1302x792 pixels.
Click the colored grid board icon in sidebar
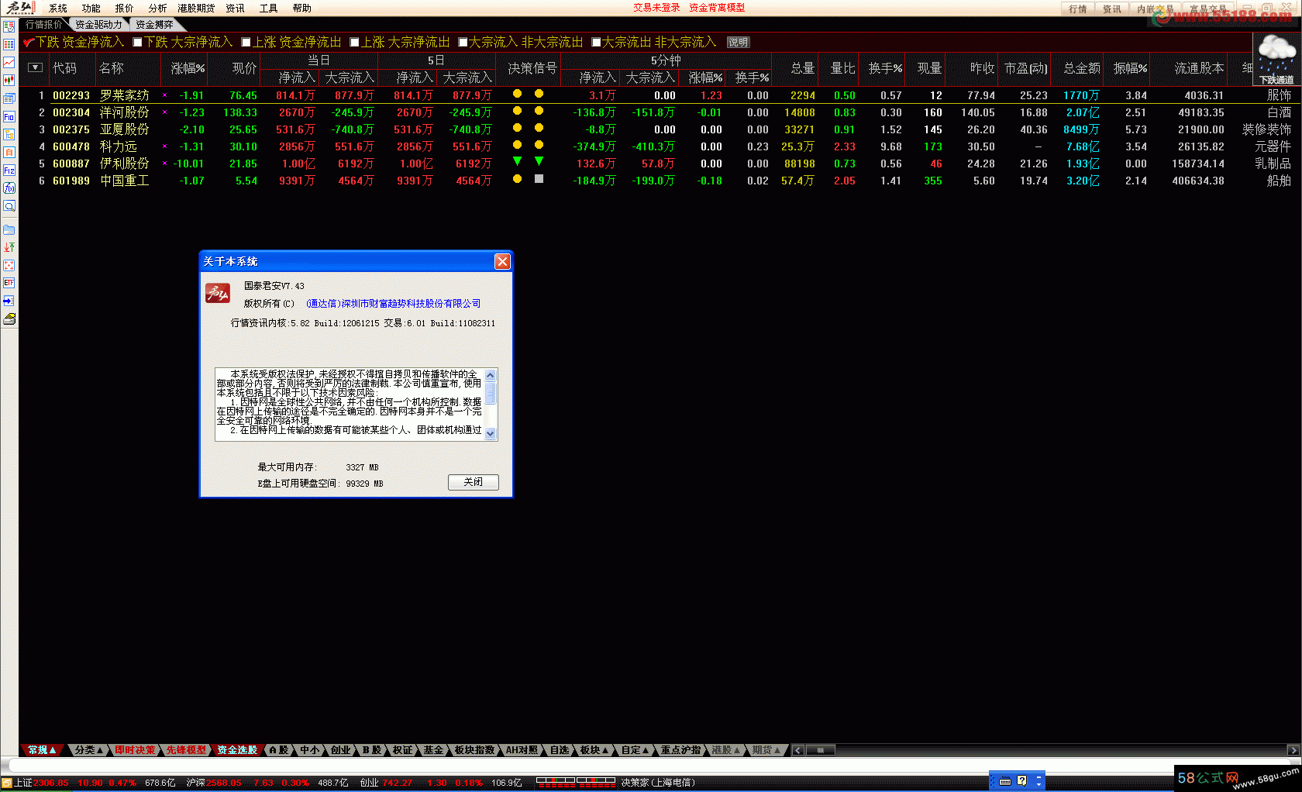click(x=9, y=44)
